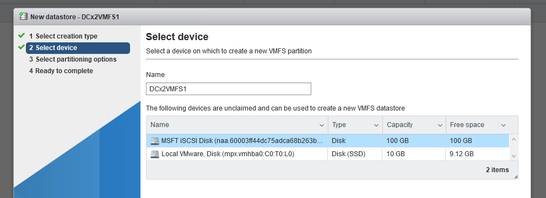Click the Local VMware Disk drive icon
Viewport: 546px width, 198px height.
pos(155,154)
